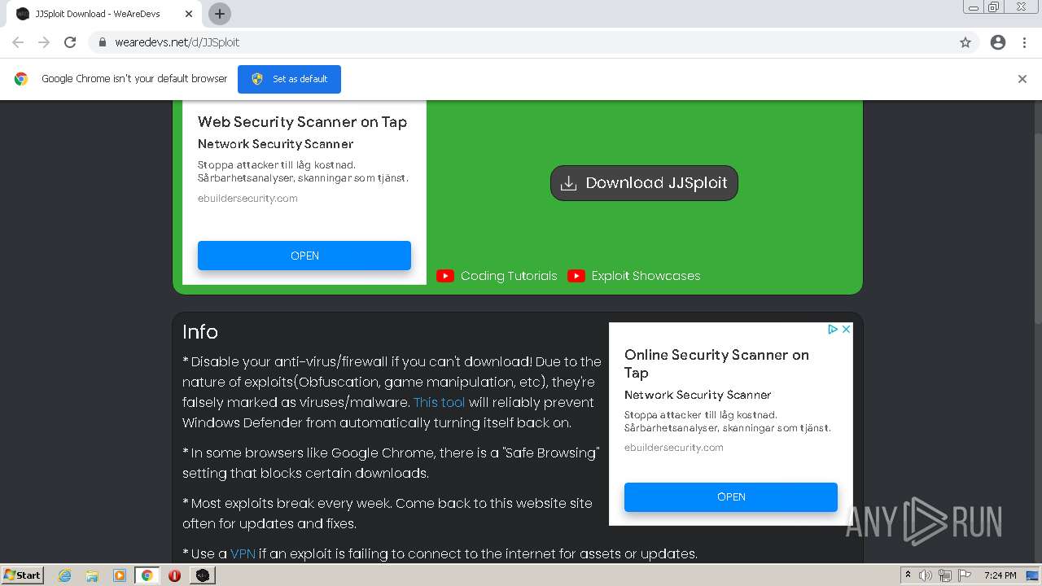The width and height of the screenshot is (1042, 586).
Task: Open media player from taskbar
Action: click(x=120, y=575)
